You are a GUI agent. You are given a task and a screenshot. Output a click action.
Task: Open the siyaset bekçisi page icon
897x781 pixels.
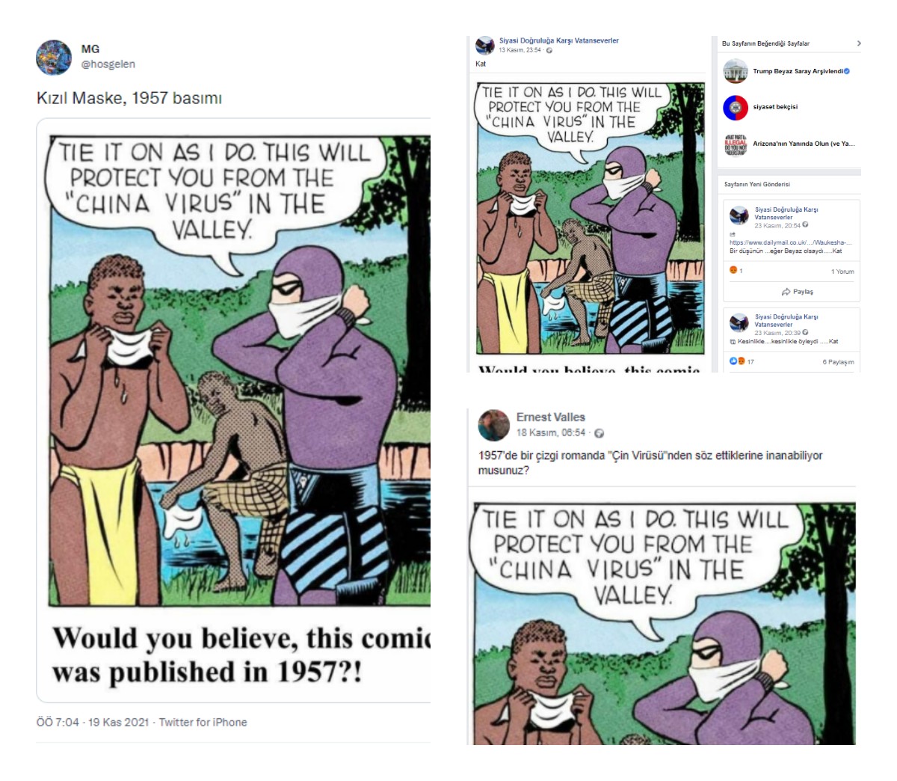tap(736, 108)
